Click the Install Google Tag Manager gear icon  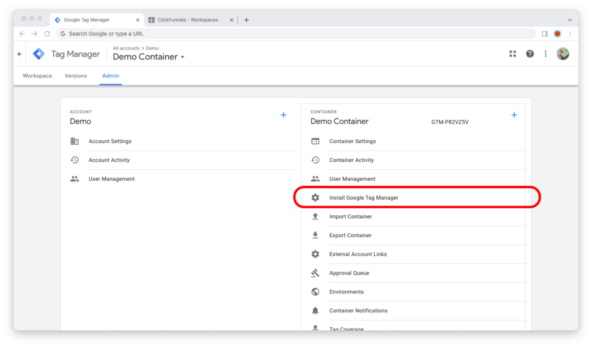[315, 197]
